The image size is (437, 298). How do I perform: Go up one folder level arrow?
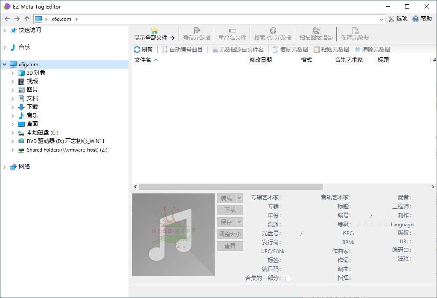coord(27,19)
